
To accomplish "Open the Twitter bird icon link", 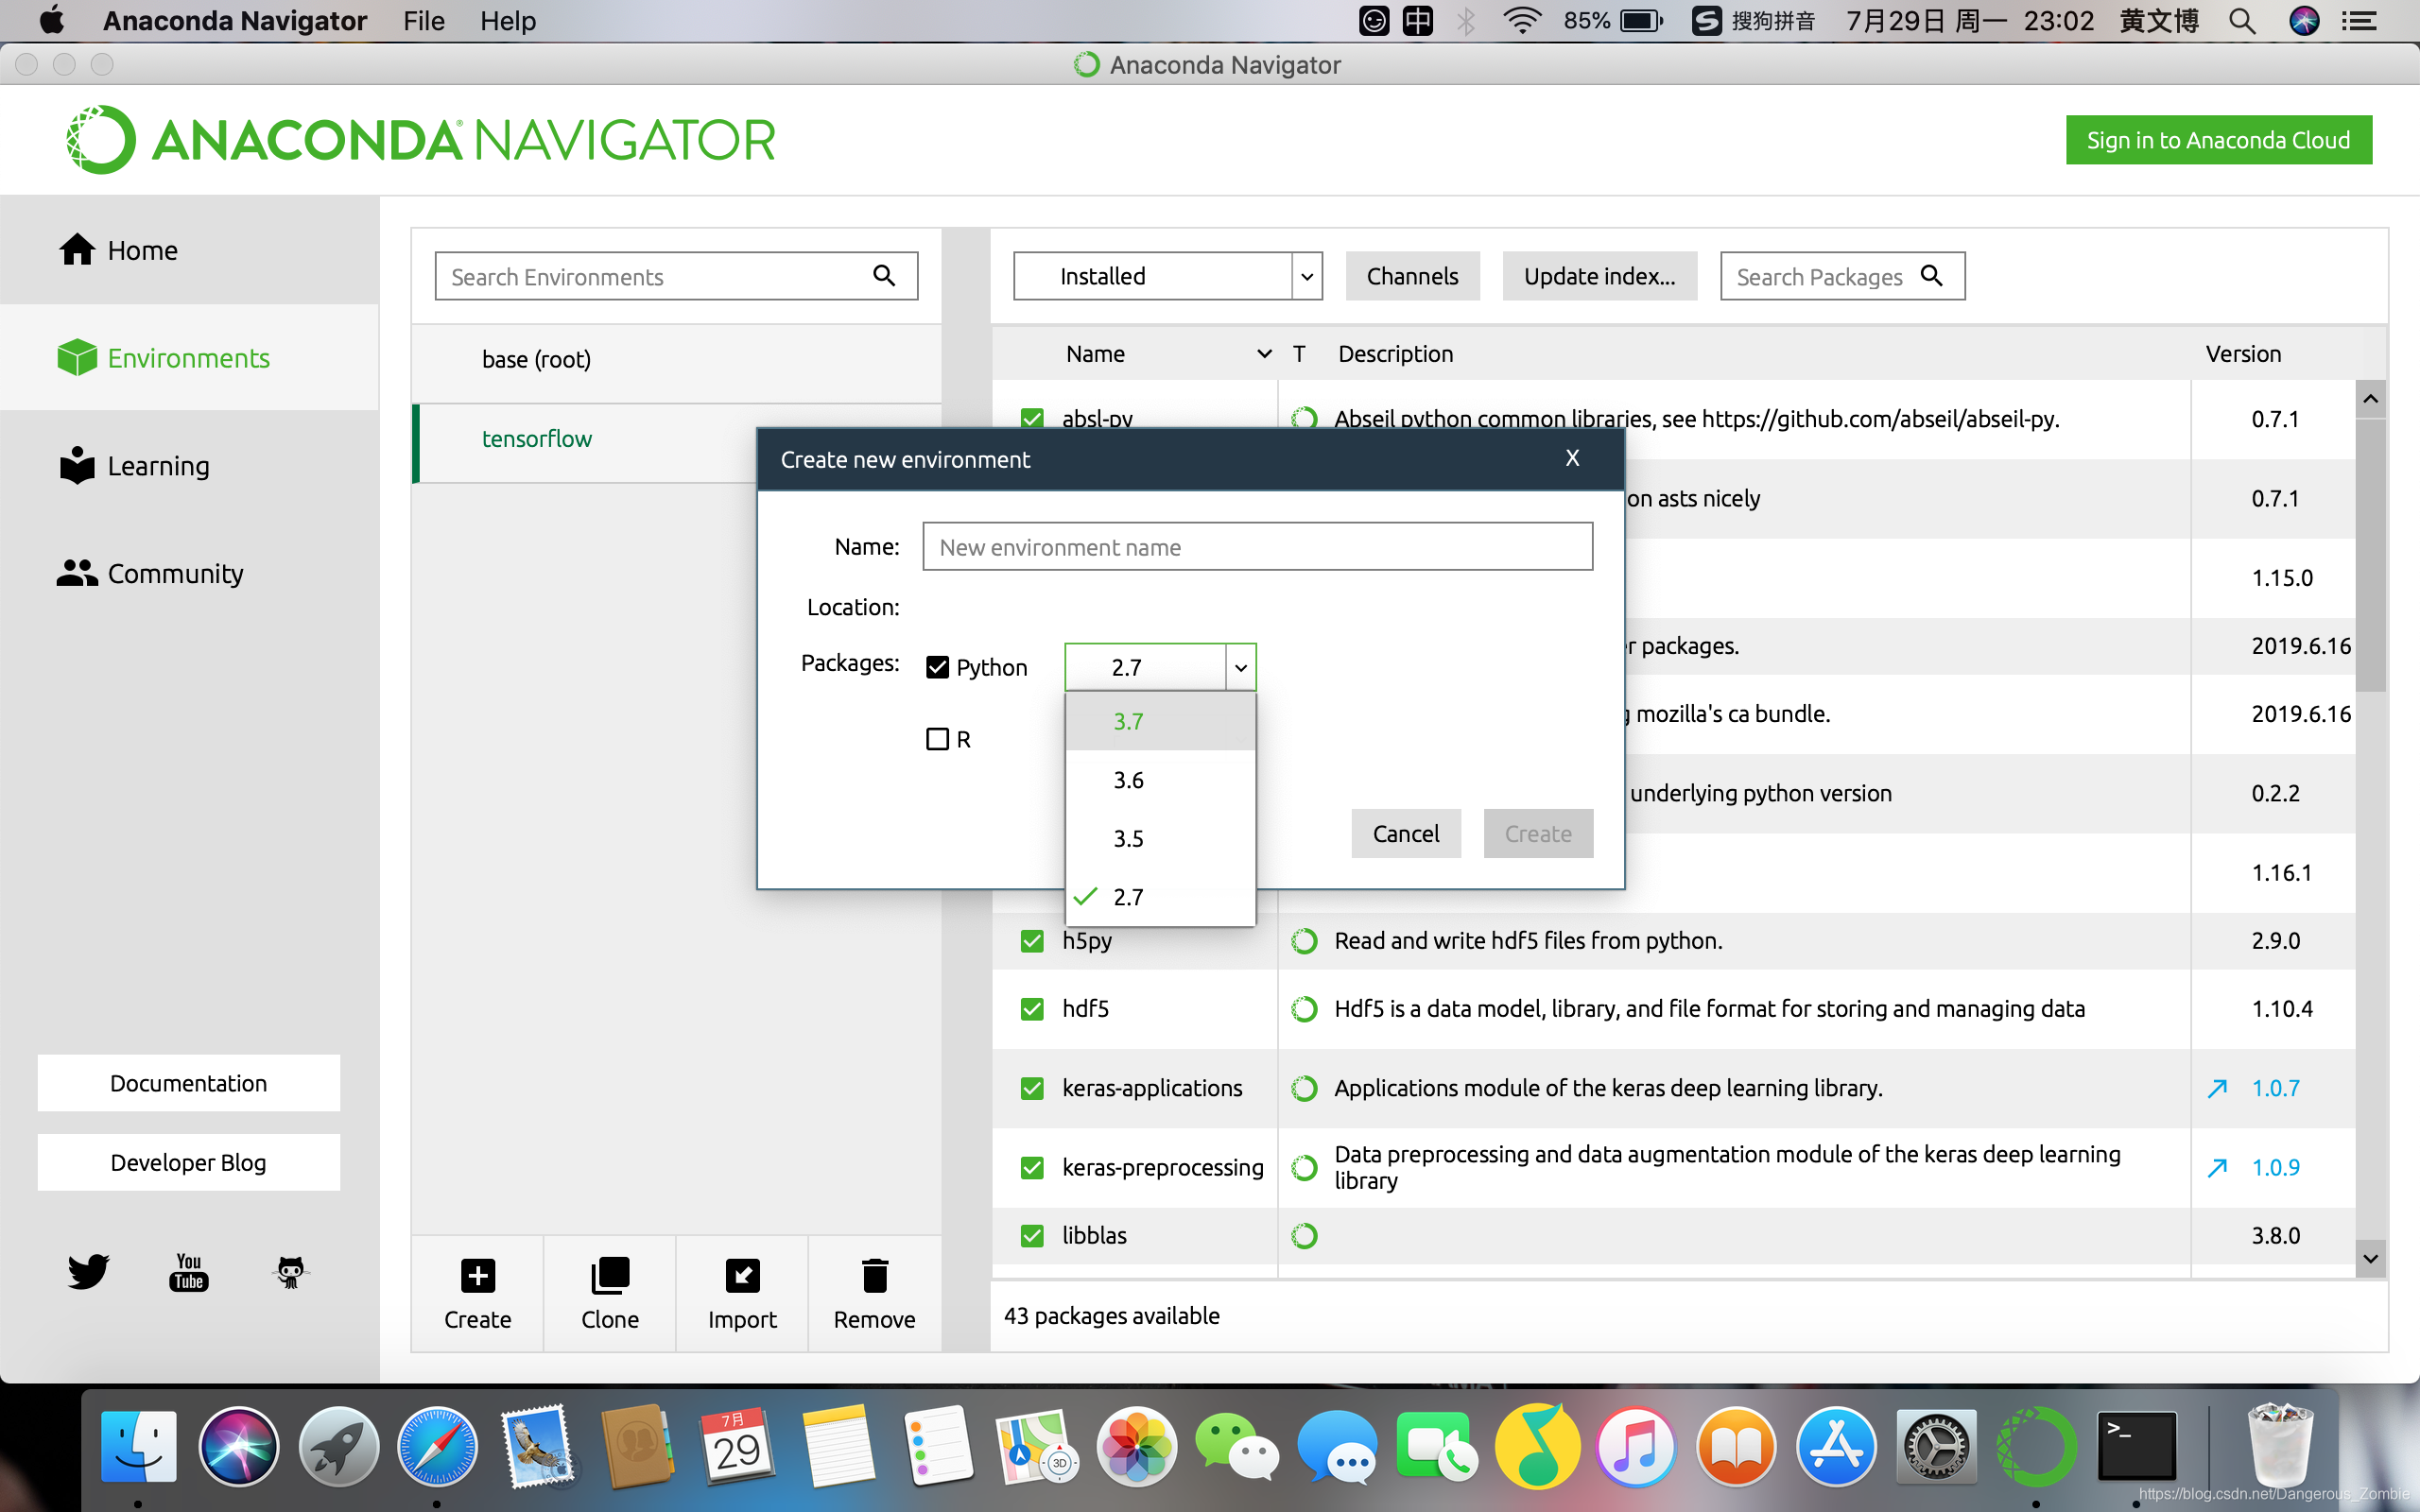I will click(x=88, y=1271).
